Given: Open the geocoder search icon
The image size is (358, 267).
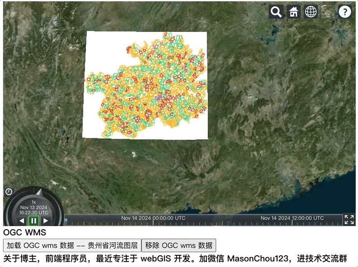Looking at the screenshot, I should pyautogui.click(x=276, y=12).
